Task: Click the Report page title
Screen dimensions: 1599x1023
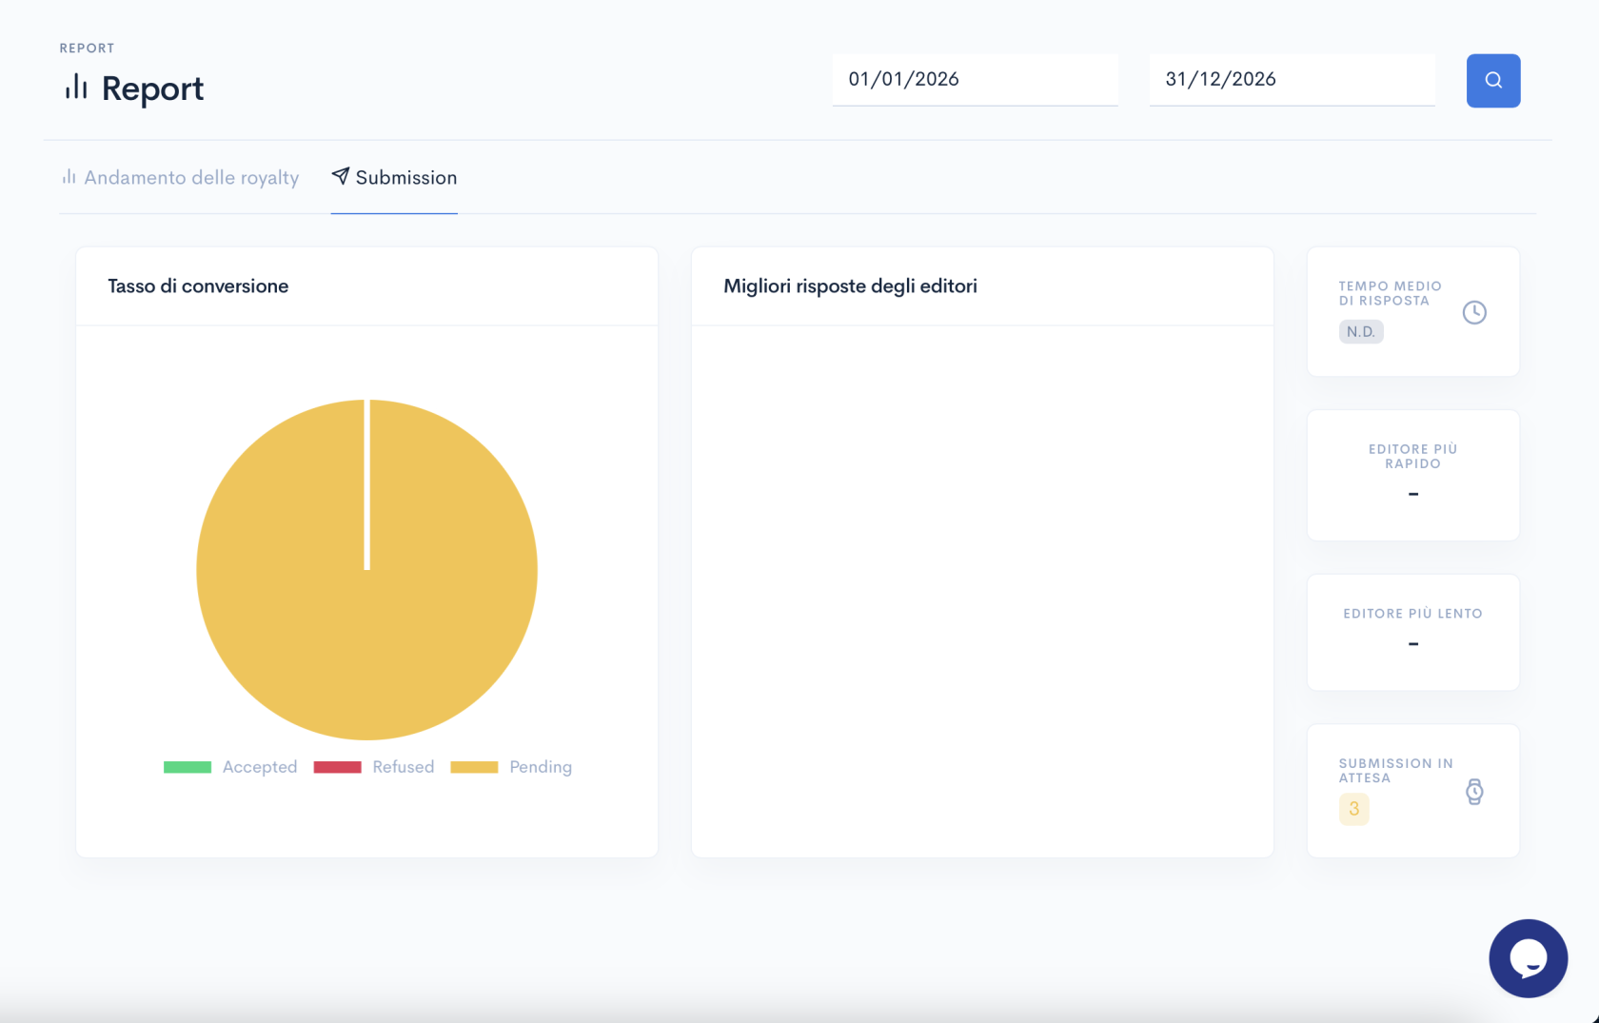Action: (x=152, y=89)
